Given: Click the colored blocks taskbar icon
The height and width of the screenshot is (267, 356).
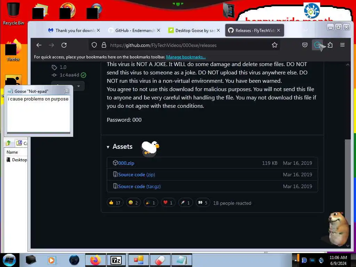Looking at the screenshot, I should (x=138, y=260).
